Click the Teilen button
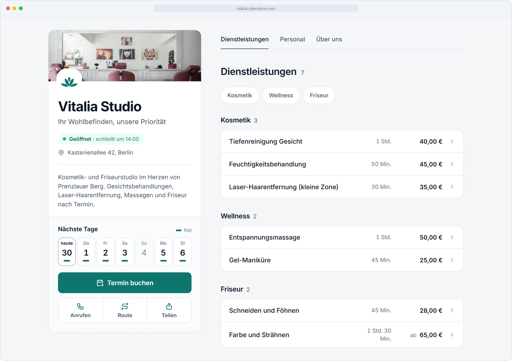Viewport: 512px width, 361px height. (x=169, y=310)
